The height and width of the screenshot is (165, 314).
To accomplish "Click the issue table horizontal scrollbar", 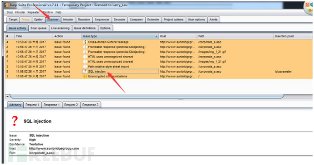I will tap(147, 97).
